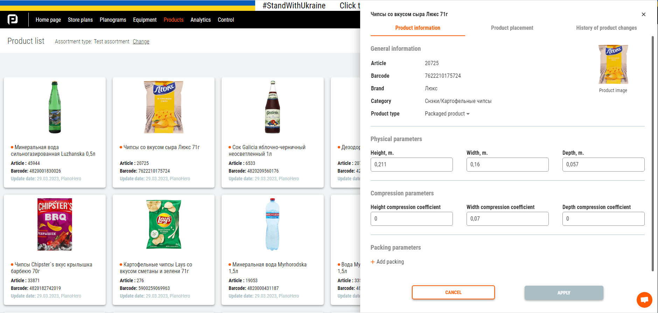Open the Store plans page
The height and width of the screenshot is (313, 658).
point(80,20)
